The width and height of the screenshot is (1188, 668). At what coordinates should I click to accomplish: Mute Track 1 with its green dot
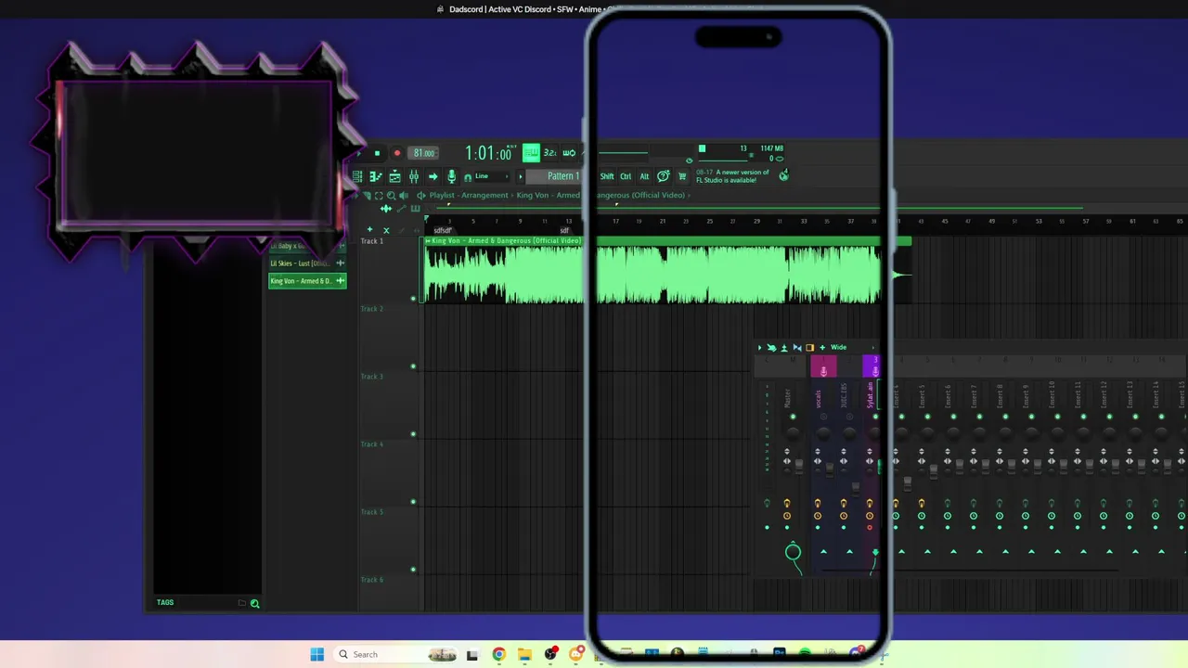[414, 299]
